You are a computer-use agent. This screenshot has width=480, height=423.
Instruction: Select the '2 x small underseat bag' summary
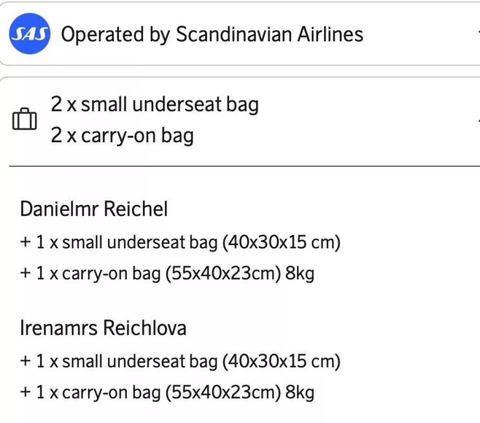pos(154,105)
